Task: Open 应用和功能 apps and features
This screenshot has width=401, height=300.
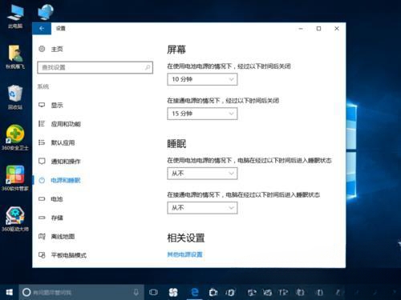Action: point(59,124)
